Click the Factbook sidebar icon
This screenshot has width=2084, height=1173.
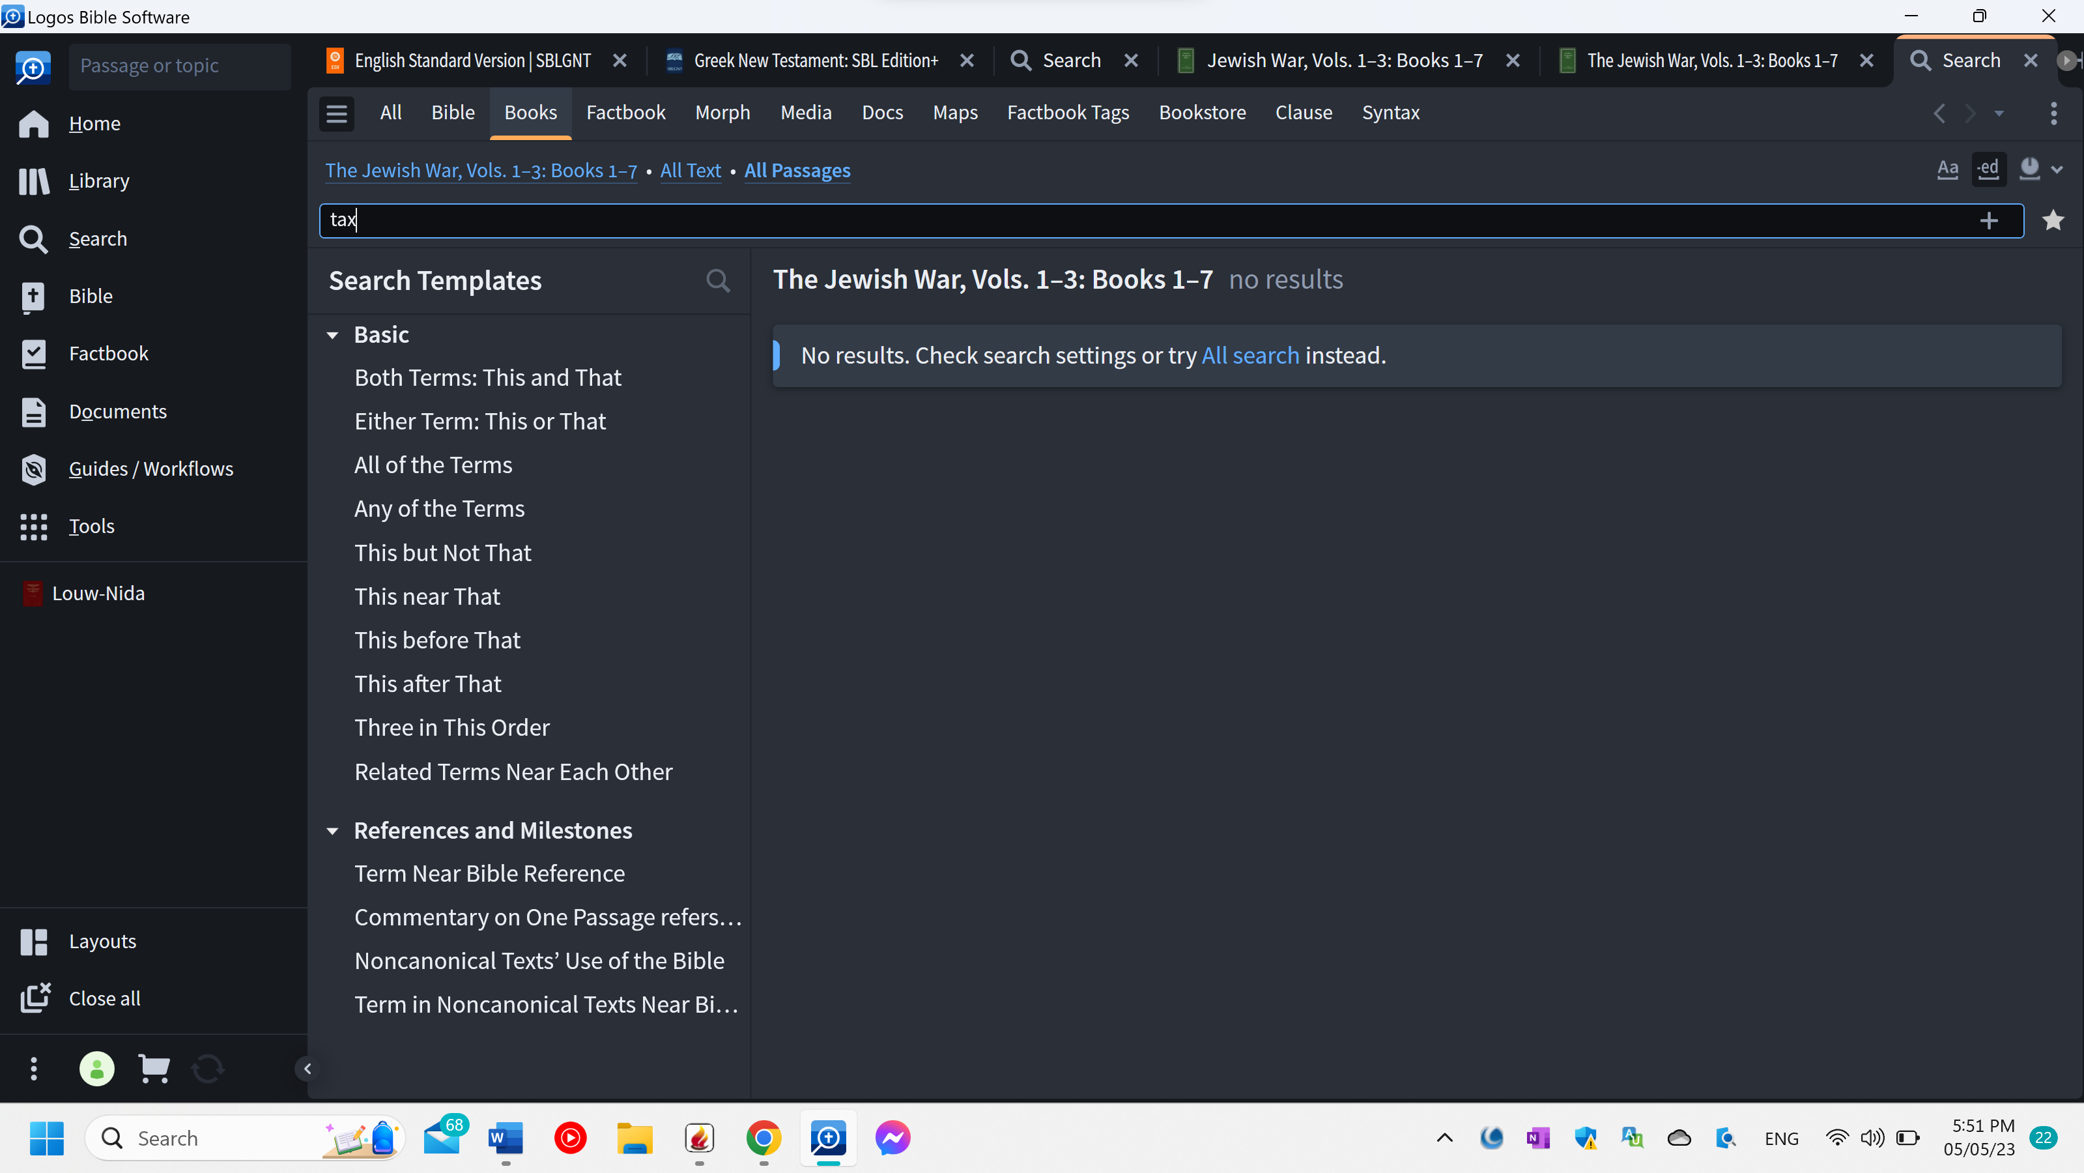pos(33,354)
